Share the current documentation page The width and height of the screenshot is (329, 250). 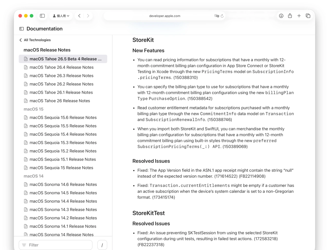[290, 16]
